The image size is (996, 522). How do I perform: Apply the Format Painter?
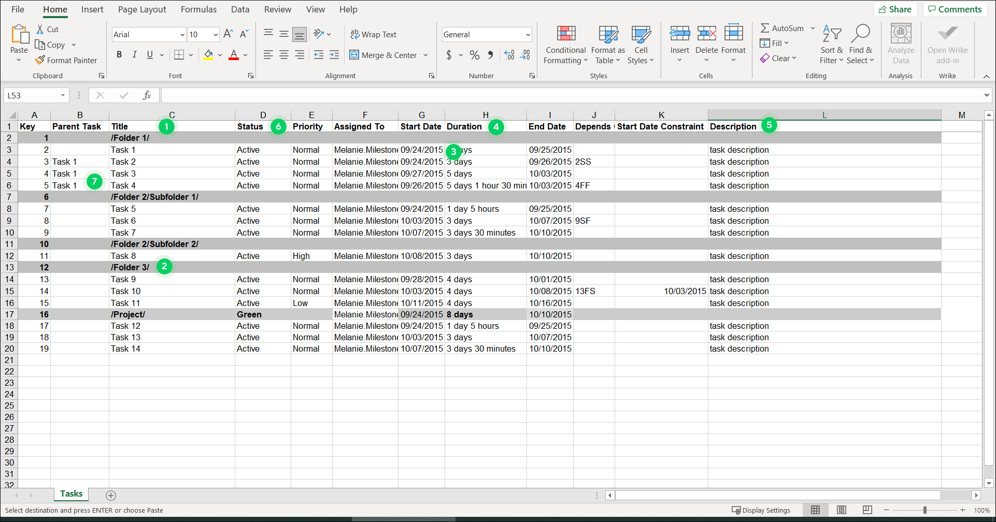coord(66,60)
